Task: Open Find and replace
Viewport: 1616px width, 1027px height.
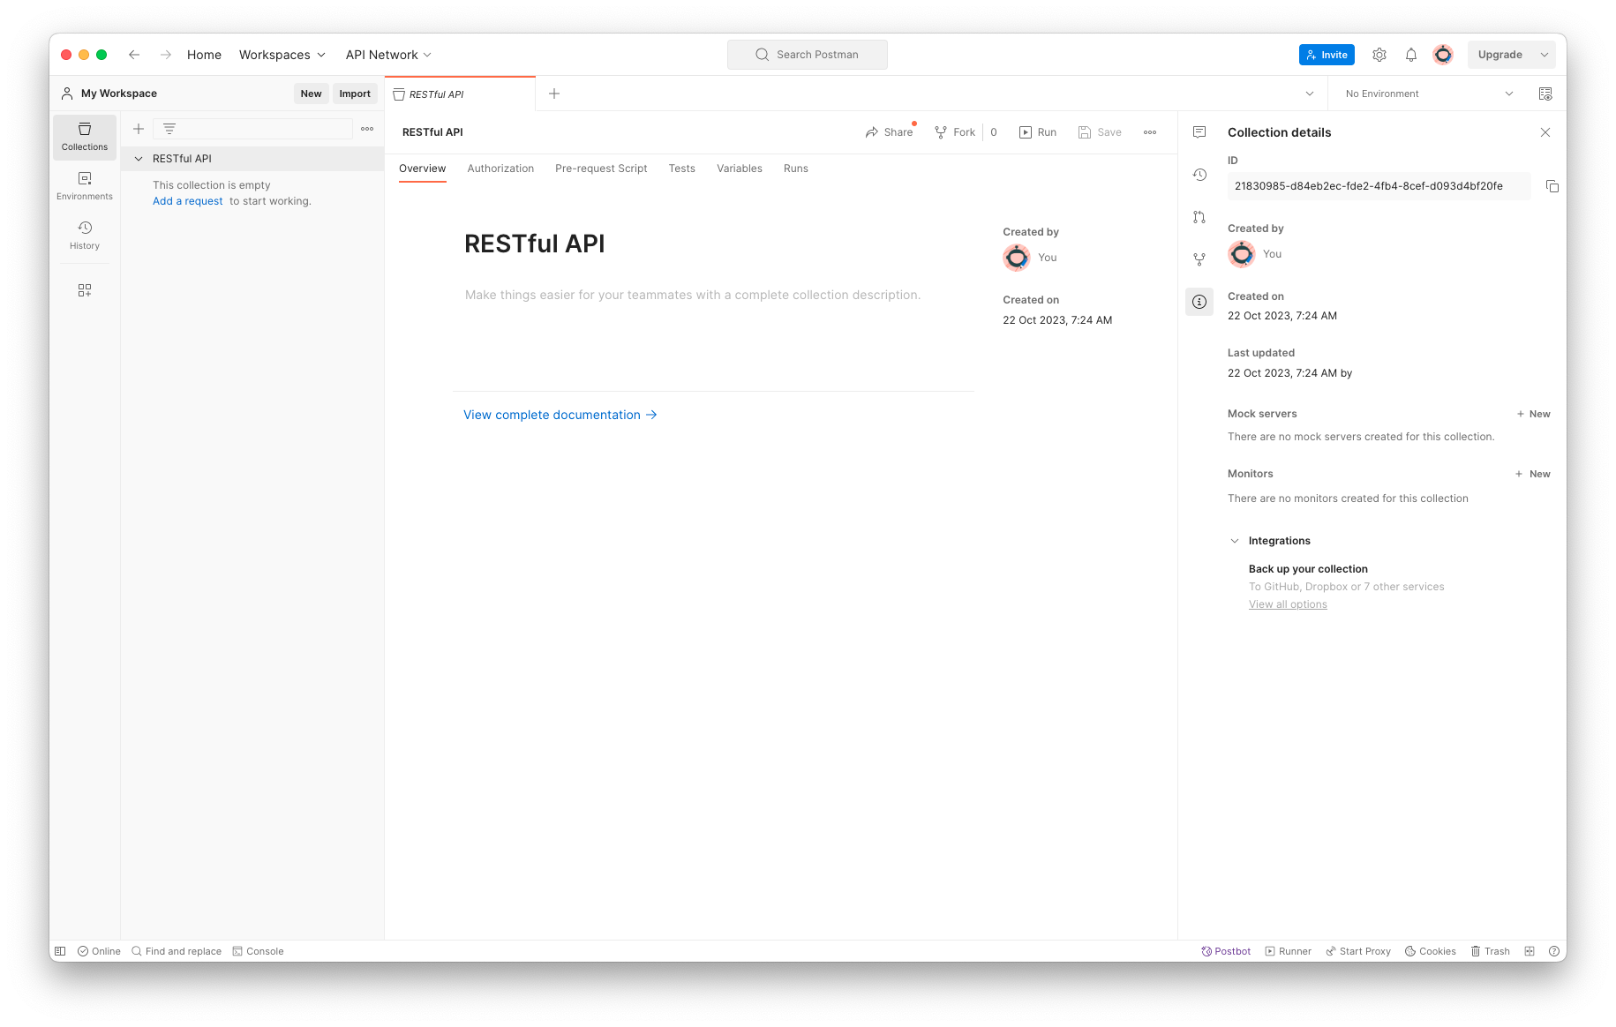Action: [x=177, y=951]
